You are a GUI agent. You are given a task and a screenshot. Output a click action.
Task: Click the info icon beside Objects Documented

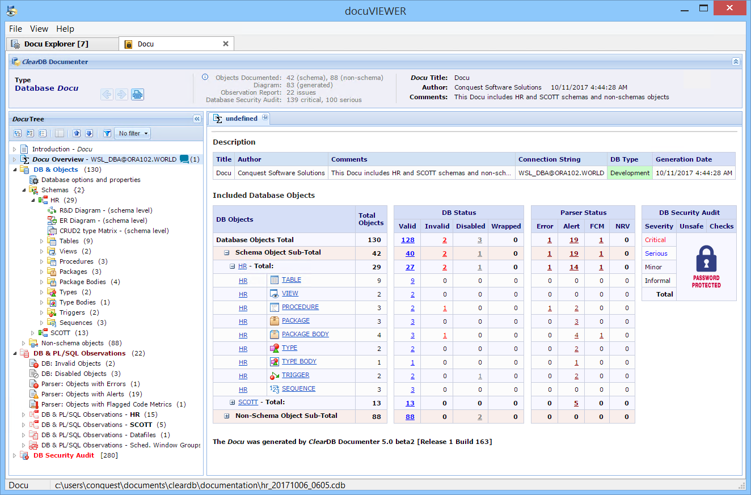click(x=205, y=78)
